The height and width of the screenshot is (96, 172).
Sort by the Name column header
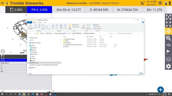click(64, 37)
